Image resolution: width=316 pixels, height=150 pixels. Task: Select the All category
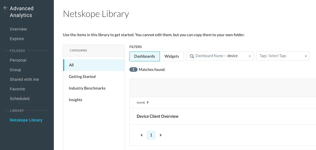94,65
